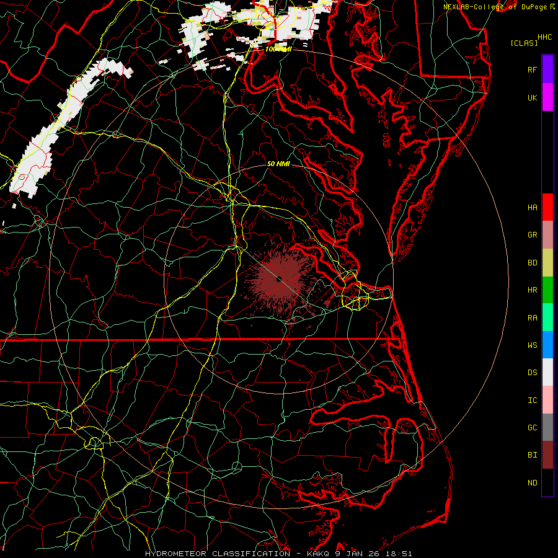Click the BI brown legend swatch
The width and height of the screenshot is (558, 558).
547,455
